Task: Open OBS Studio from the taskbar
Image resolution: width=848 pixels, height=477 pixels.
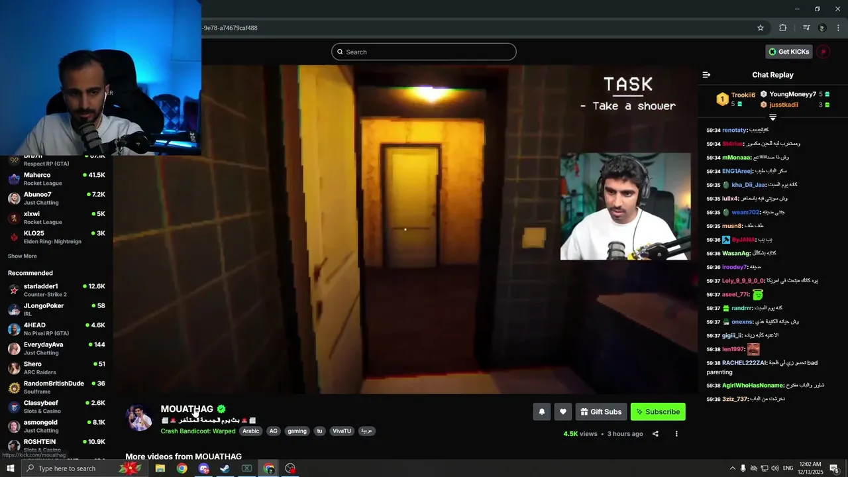Action: pos(290,468)
